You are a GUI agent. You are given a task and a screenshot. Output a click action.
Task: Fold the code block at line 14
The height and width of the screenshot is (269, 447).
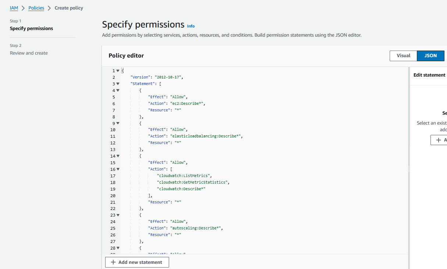118,156
